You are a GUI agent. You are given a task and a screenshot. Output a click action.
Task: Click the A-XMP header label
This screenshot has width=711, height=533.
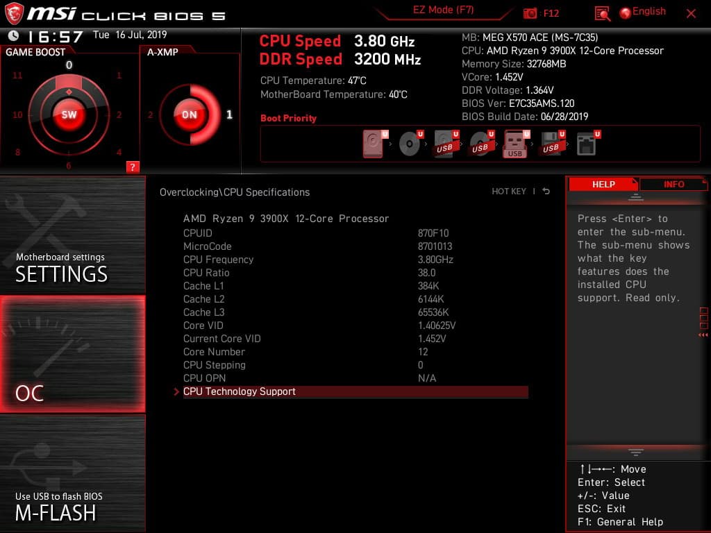point(162,52)
